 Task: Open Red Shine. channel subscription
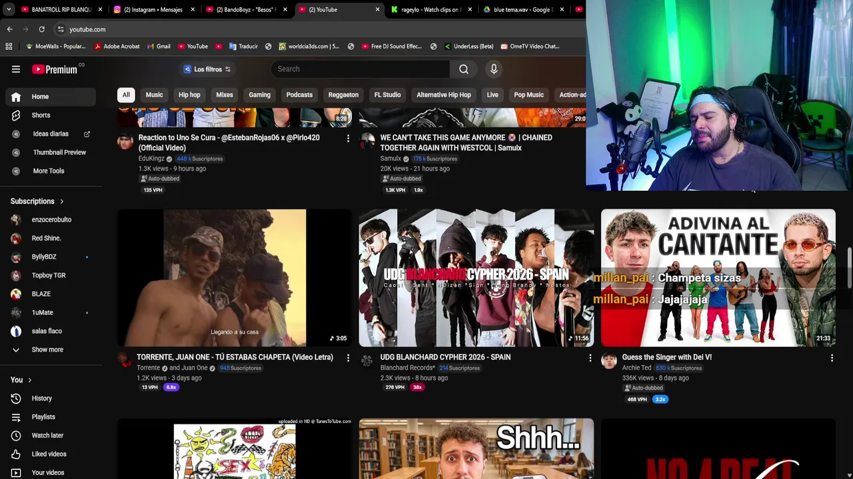click(51, 238)
